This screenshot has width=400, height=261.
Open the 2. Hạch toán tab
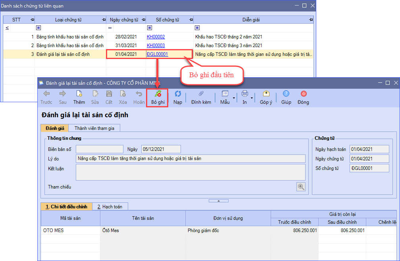click(110, 206)
